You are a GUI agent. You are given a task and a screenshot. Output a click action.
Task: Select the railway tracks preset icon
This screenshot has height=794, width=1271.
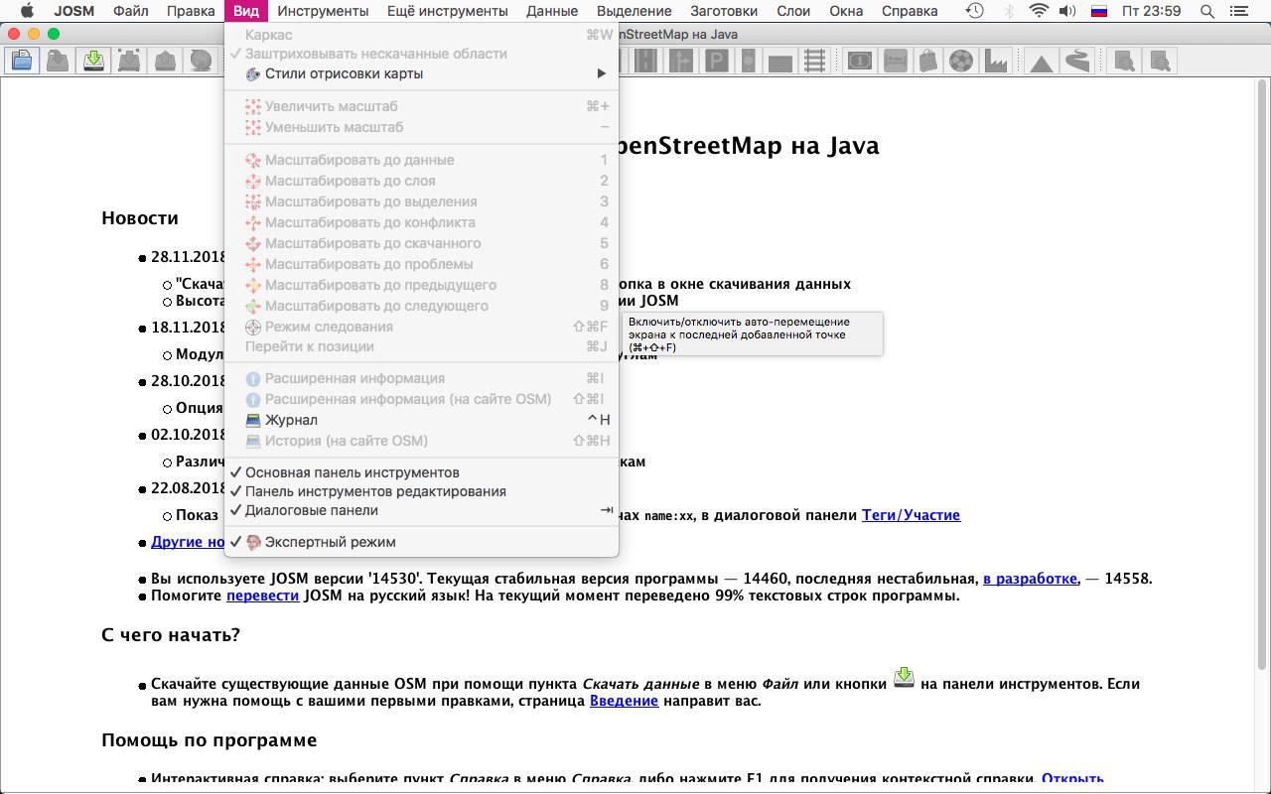coord(814,62)
